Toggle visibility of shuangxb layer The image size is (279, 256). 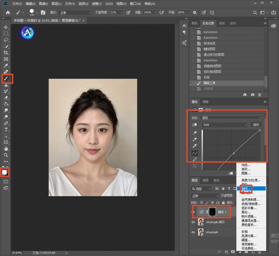pos(193,232)
